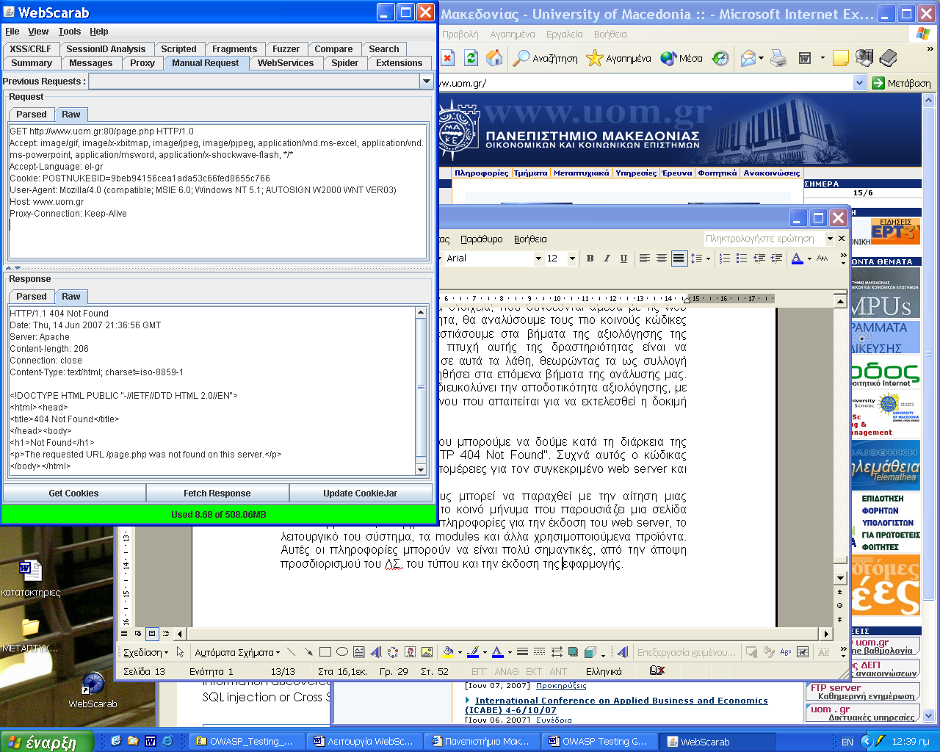Click Μετάβαση go button in IE

pyautogui.click(x=901, y=83)
